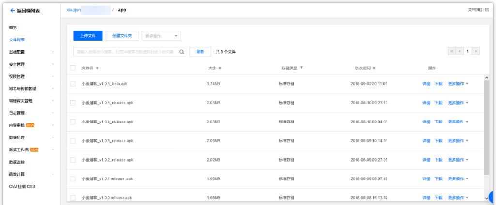
Task: Expand 内容审核 sidebar section
Action: click(53, 125)
